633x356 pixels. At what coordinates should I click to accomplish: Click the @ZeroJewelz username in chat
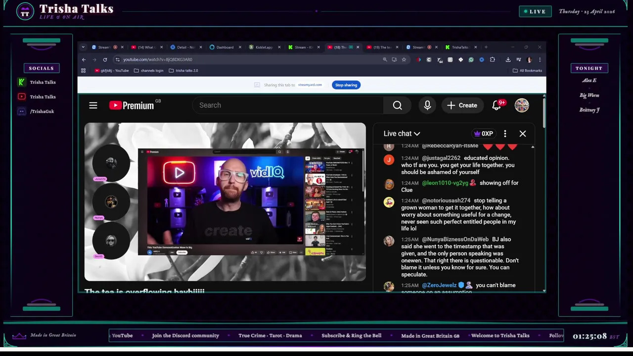439,285
